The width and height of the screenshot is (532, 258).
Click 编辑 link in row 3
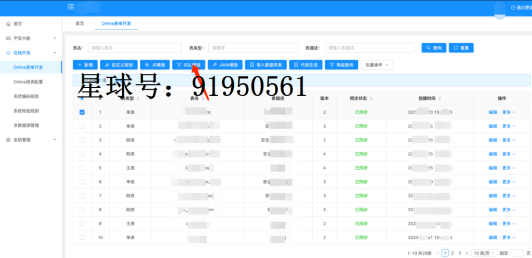(x=493, y=140)
